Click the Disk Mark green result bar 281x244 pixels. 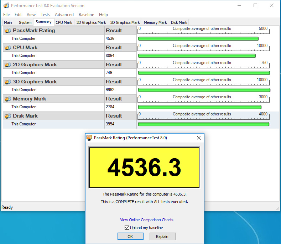click(x=204, y=124)
